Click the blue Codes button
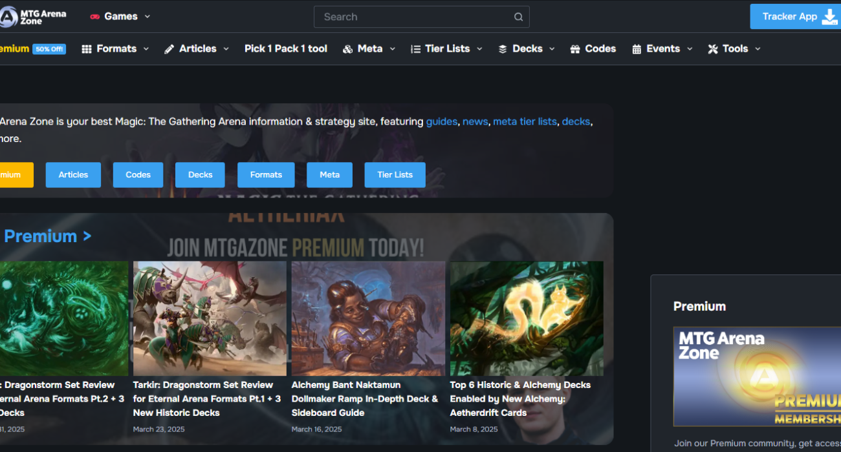This screenshot has width=841, height=452. [138, 175]
